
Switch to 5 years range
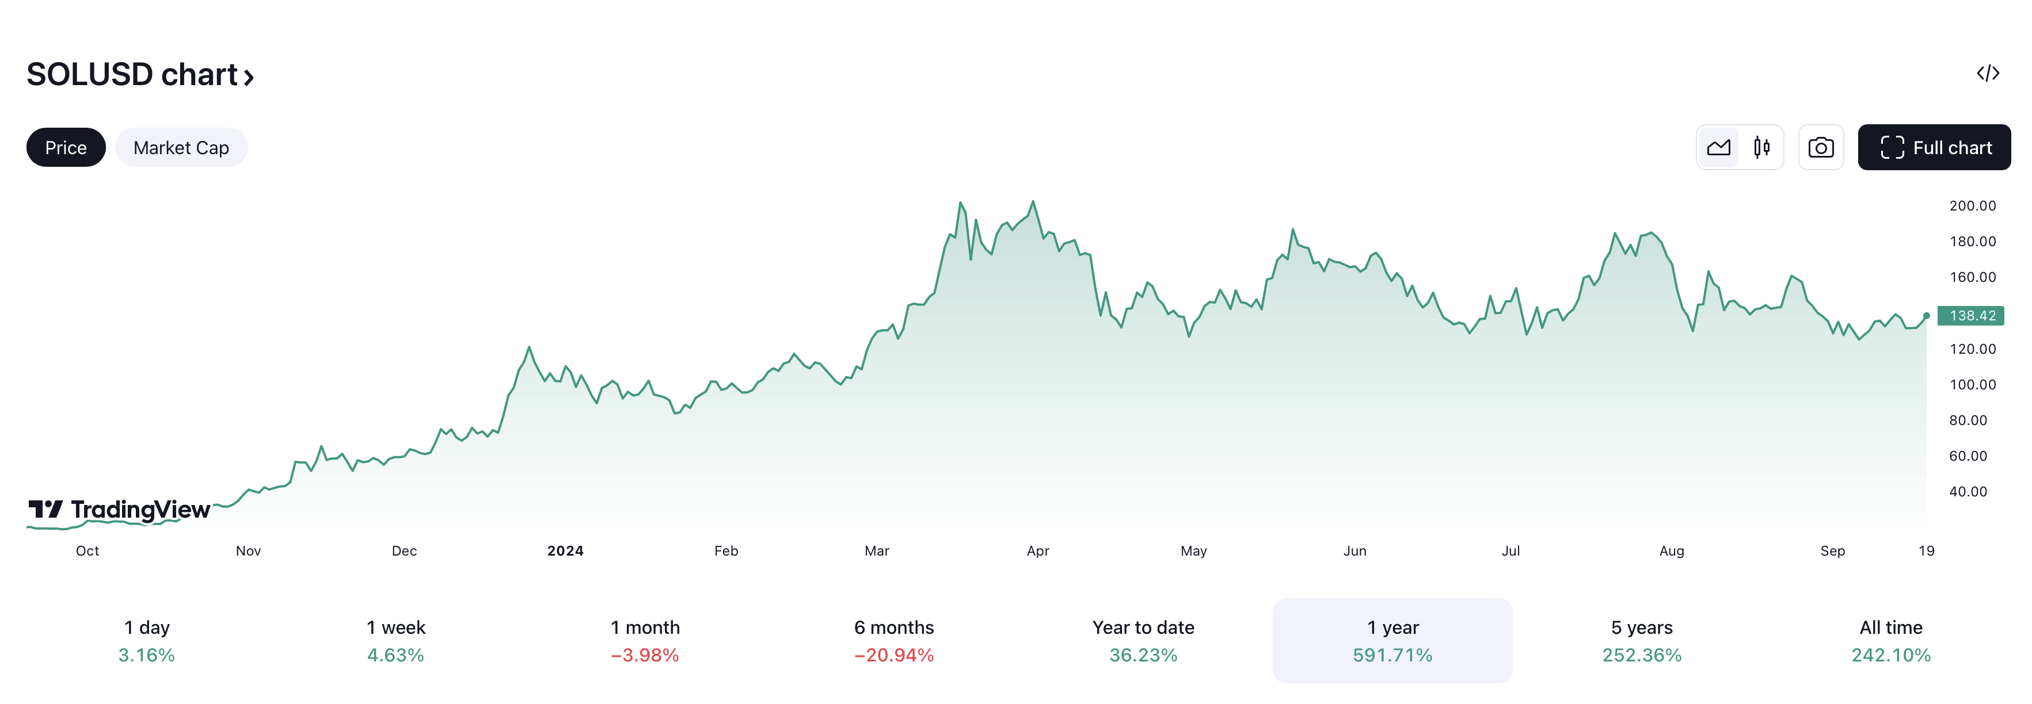click(1642, 640)
